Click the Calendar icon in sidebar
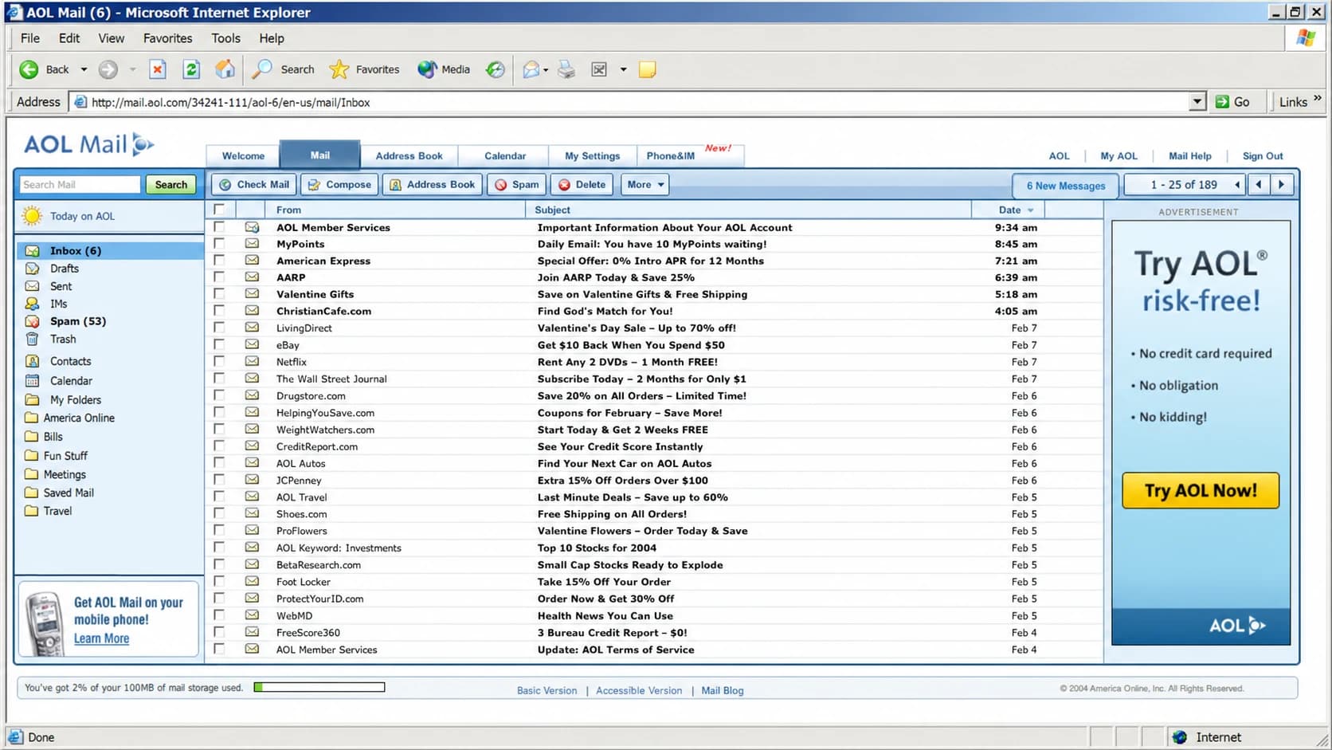Viewport: 1332px width, 750px height. [33, 381]
